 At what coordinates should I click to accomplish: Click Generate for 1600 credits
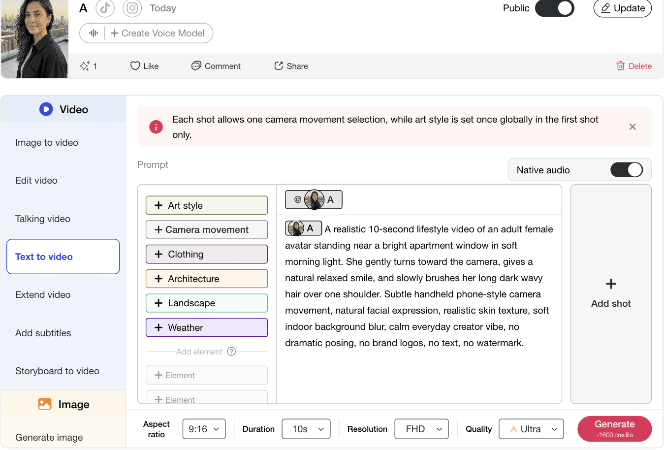click(x=614, y=429)
